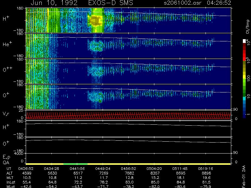Click the UT value '0441:56'
The image size is (251, 188).
coord(77,169)
